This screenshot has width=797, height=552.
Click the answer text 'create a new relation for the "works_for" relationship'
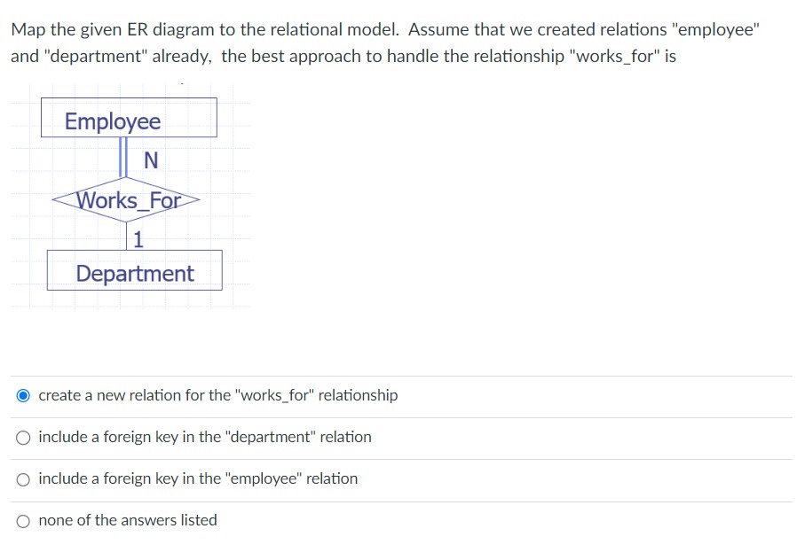(x=217, y=395)
